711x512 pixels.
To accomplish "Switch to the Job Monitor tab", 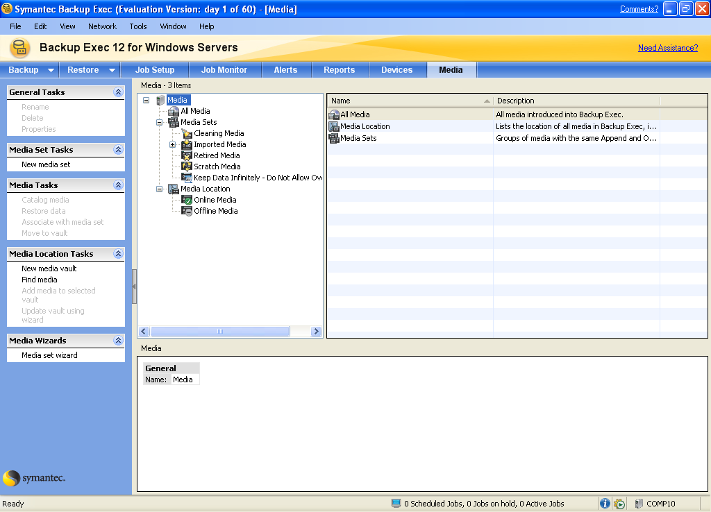I will point(224,70).
